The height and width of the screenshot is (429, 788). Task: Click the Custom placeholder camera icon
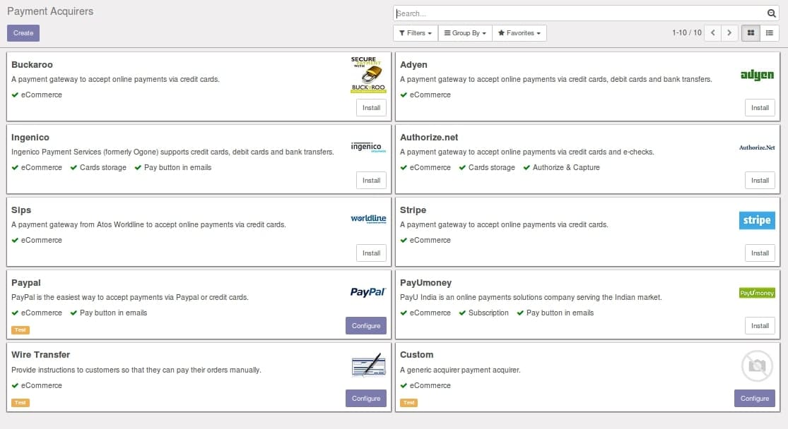757,365
